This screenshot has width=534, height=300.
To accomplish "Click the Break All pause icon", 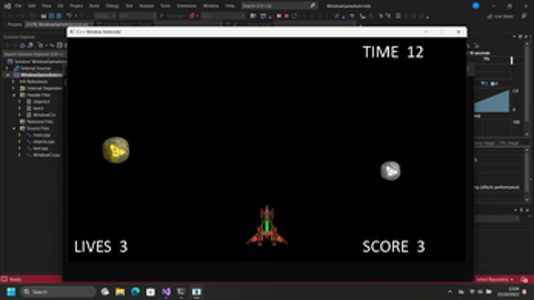I will [279, 15].
